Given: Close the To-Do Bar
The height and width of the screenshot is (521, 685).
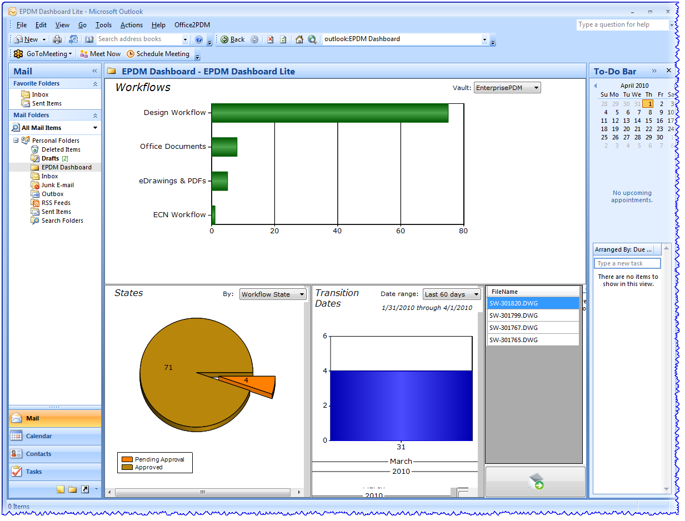Looking at the screenshot, I should tap(669, 71).
